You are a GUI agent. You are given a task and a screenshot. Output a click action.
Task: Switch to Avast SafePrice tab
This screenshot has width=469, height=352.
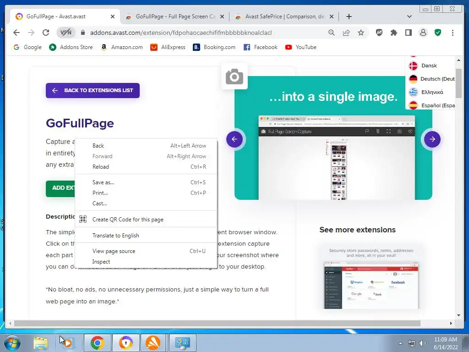coord(284,16)
